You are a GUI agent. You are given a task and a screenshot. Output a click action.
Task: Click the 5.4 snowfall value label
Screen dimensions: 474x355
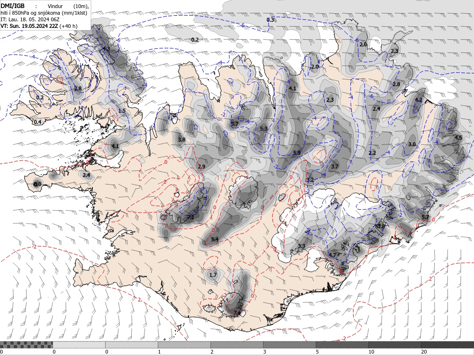tap(215, 240)
